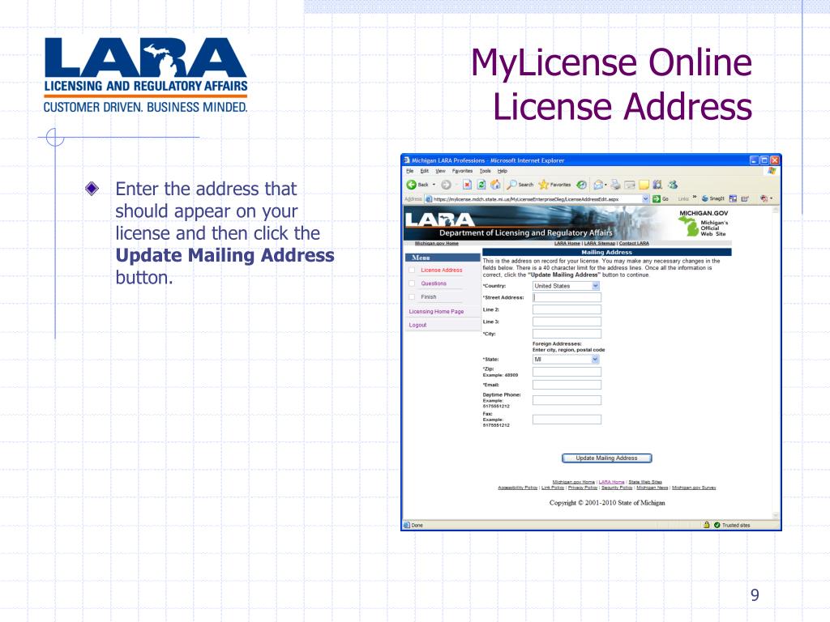
Task: Open the Country dropdown showing United States
Action: point(566,286)
